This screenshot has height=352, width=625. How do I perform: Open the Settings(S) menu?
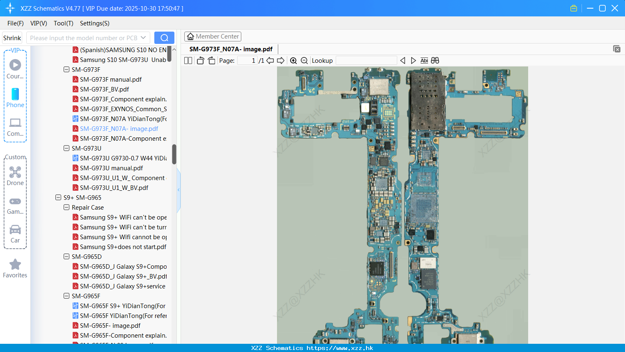tap(95, 23)
